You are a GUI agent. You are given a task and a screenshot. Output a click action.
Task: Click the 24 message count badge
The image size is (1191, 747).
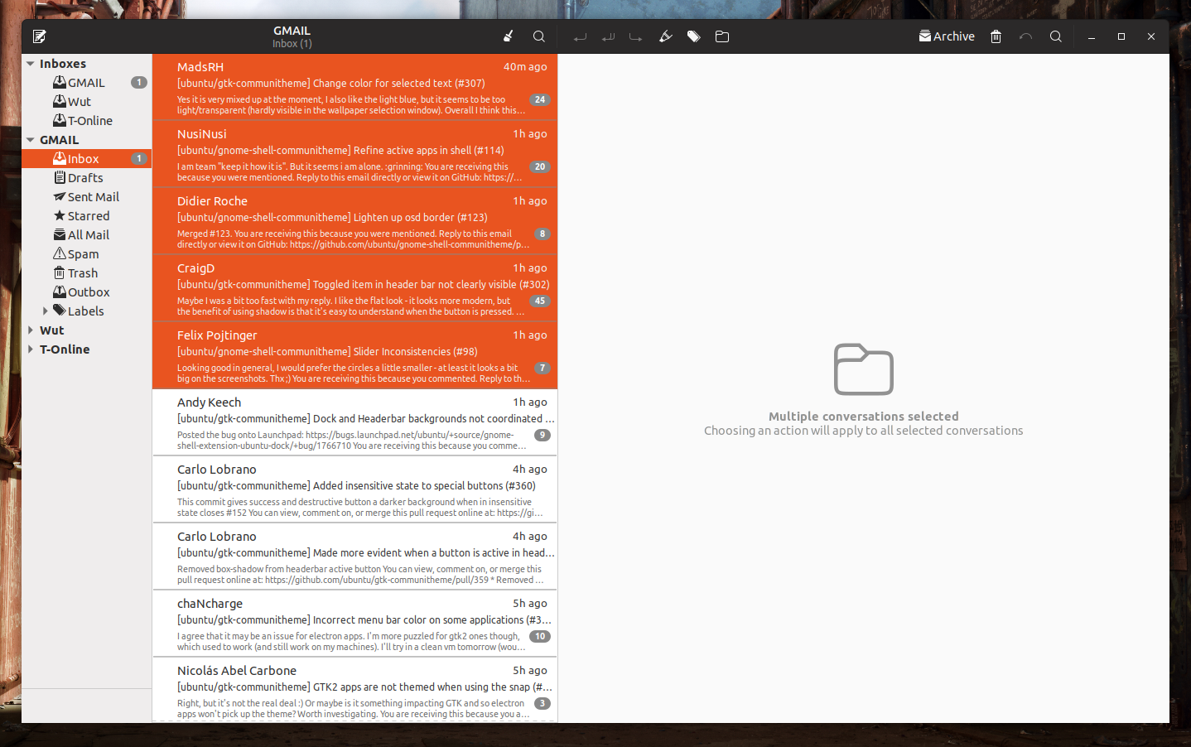(x=540, y=99)
